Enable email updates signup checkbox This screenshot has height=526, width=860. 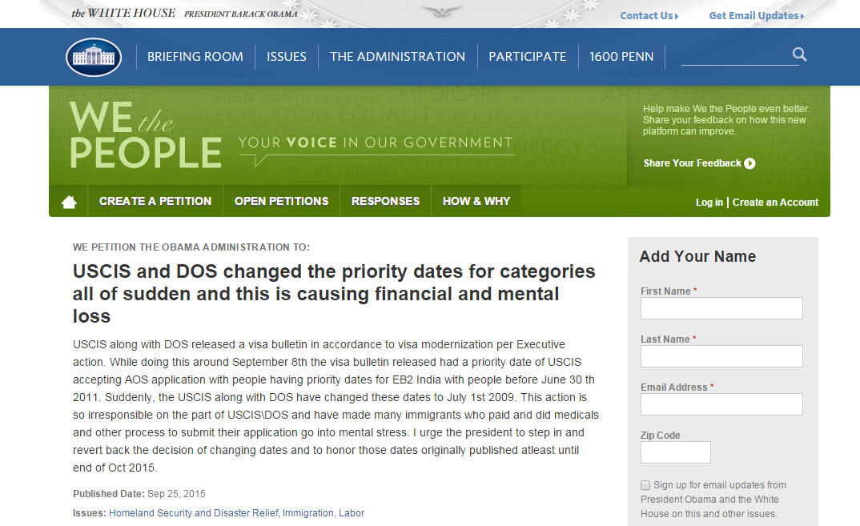(x=645, y=485)
